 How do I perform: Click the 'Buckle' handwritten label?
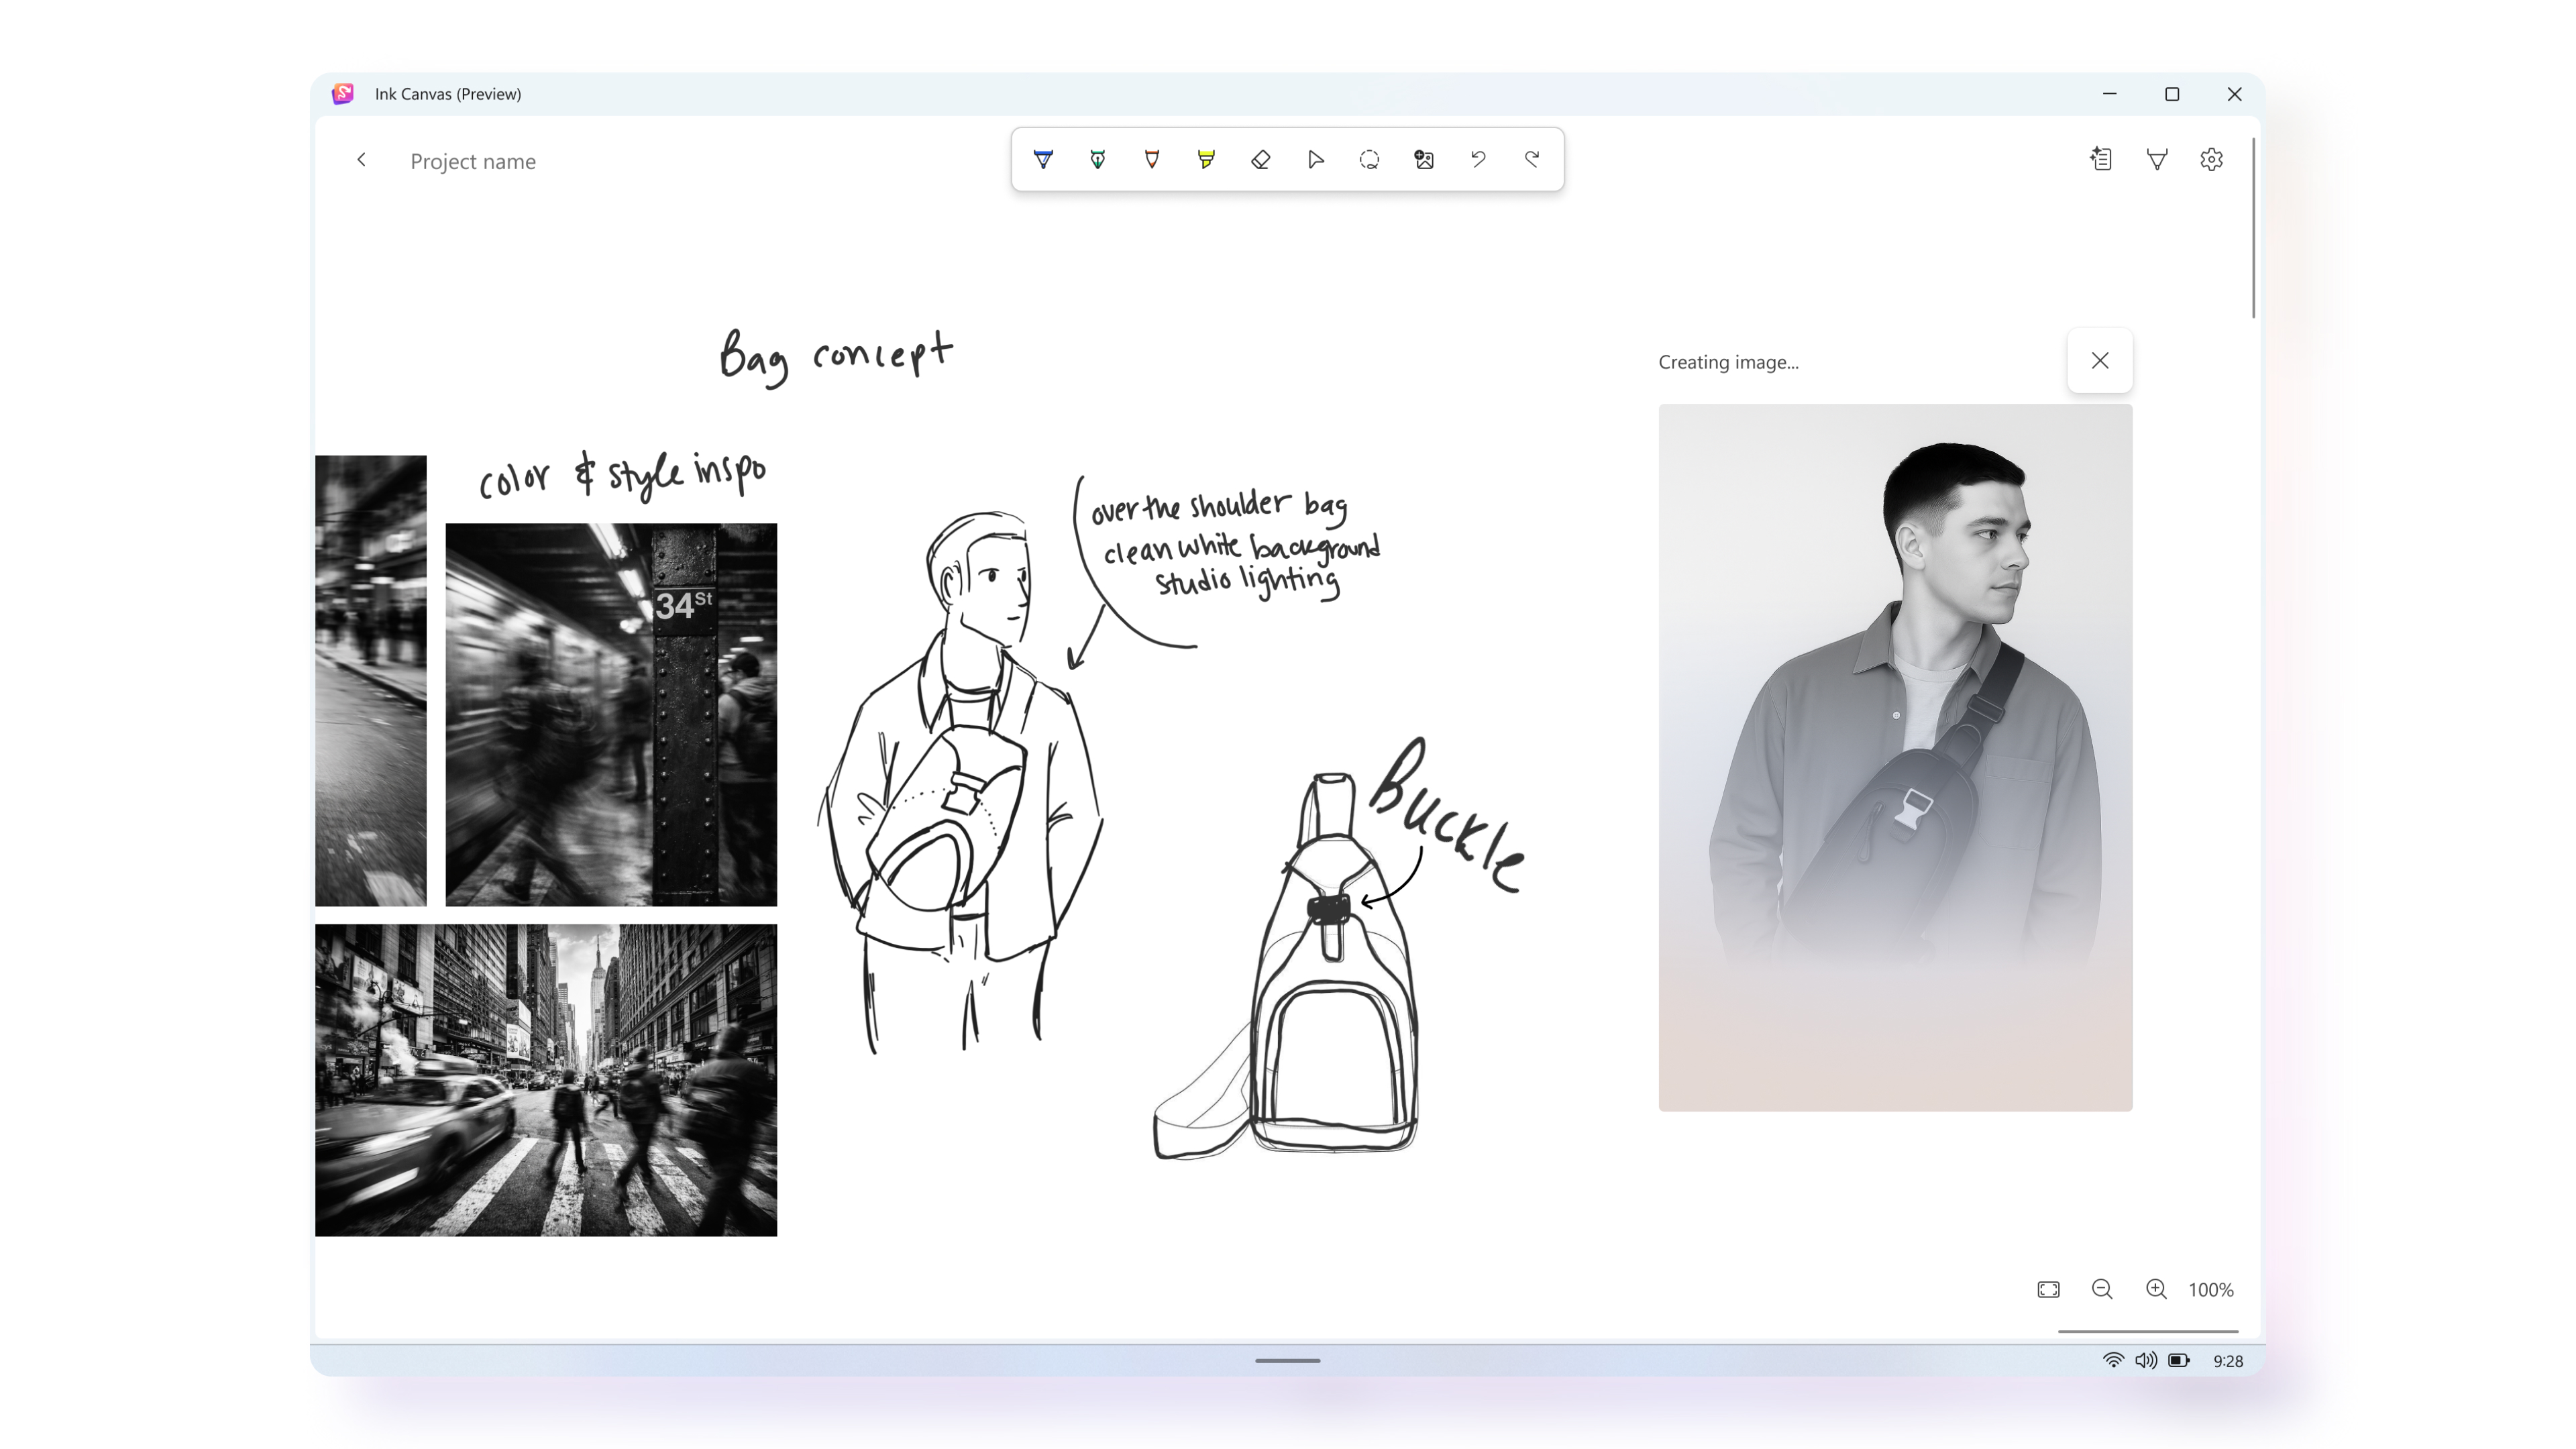coord(1447,815)
